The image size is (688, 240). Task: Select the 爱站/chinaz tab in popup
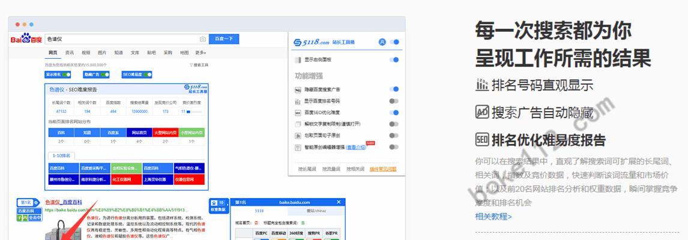316,211
